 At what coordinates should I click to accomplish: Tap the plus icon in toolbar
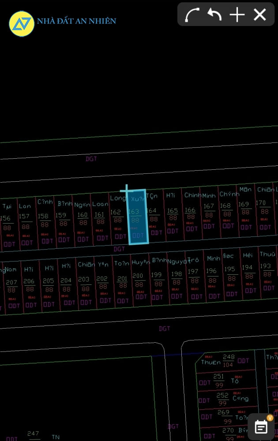pos(237,15)
